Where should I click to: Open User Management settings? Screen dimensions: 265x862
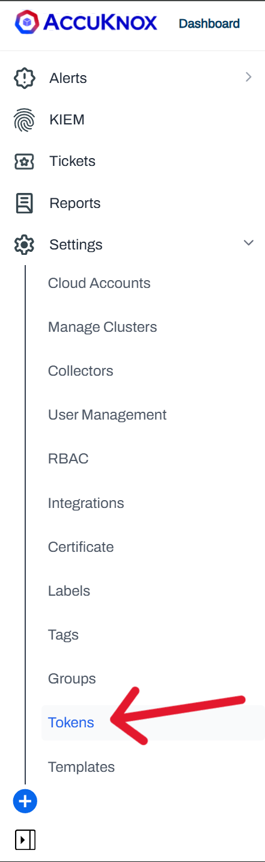point(108,415)
